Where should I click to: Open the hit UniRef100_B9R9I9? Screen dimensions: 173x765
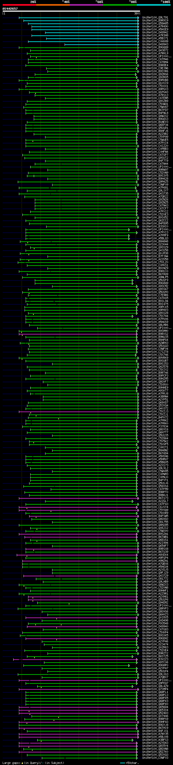pyautogui.click(x=155, y=21)
